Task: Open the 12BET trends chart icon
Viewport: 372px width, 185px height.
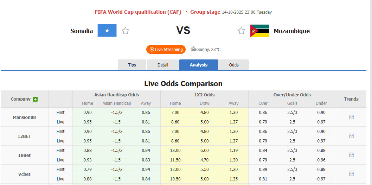Action: [x=351, y=136]
